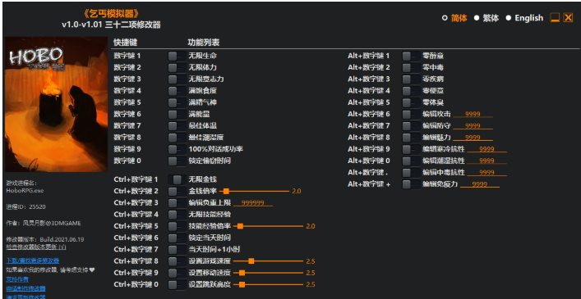581x299 pixels.
Task: Enable 编辑潮湿抗性 switch
Action: pyautogui.click(x=411, y=161)
